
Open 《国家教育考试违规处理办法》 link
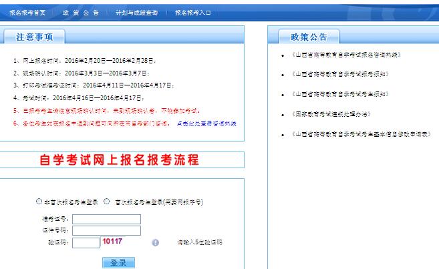tap(331, 114)
